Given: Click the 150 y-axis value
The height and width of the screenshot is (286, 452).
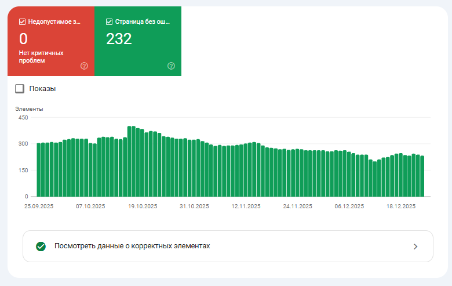Looking at the screenshot, I should coord(23,171).
